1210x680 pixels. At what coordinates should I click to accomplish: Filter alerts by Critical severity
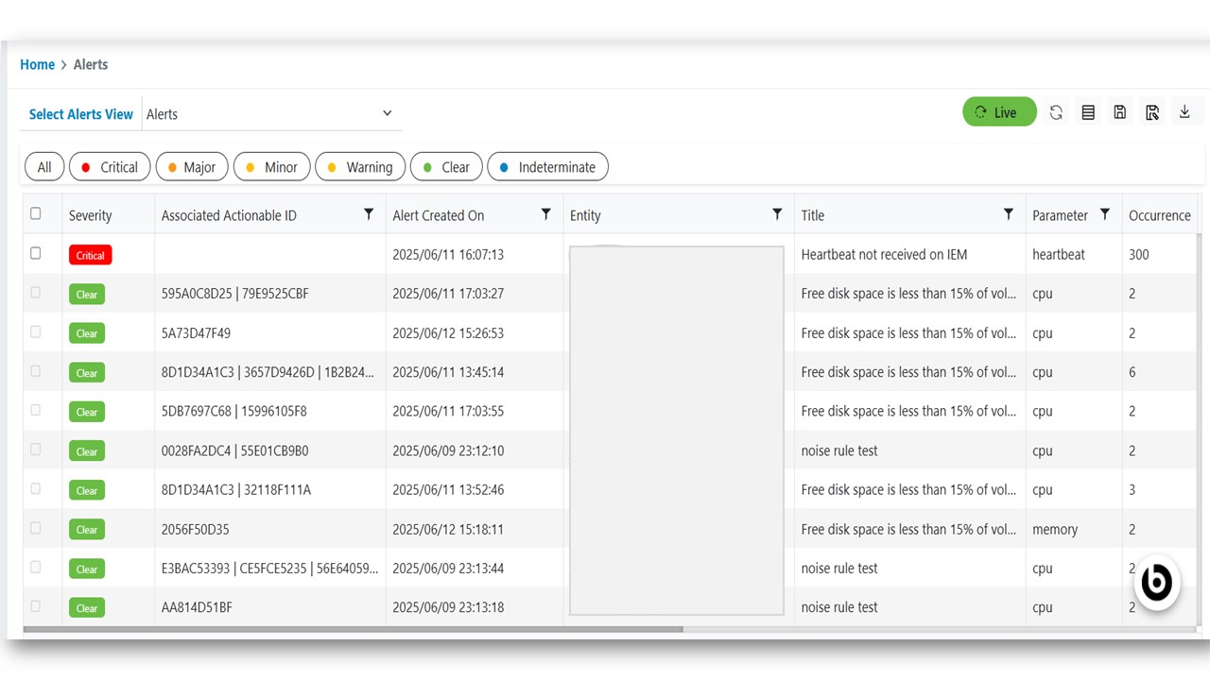[110, 167]
